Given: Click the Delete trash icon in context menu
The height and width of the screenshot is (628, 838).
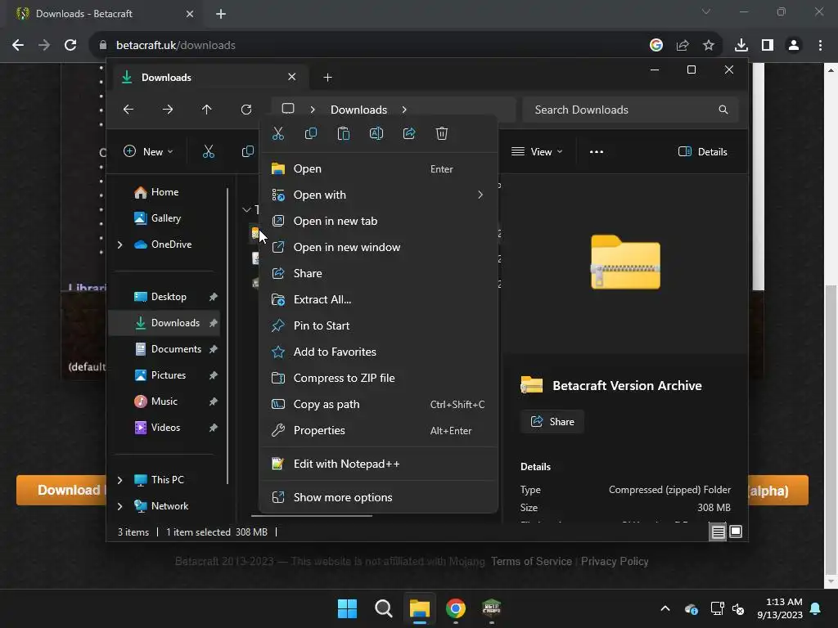Looking at the screenshot, I should click(x=441, y=133).
